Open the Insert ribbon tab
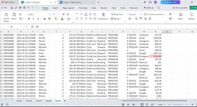The height and width of the screenshot is (107, 197). click(55, 8)
